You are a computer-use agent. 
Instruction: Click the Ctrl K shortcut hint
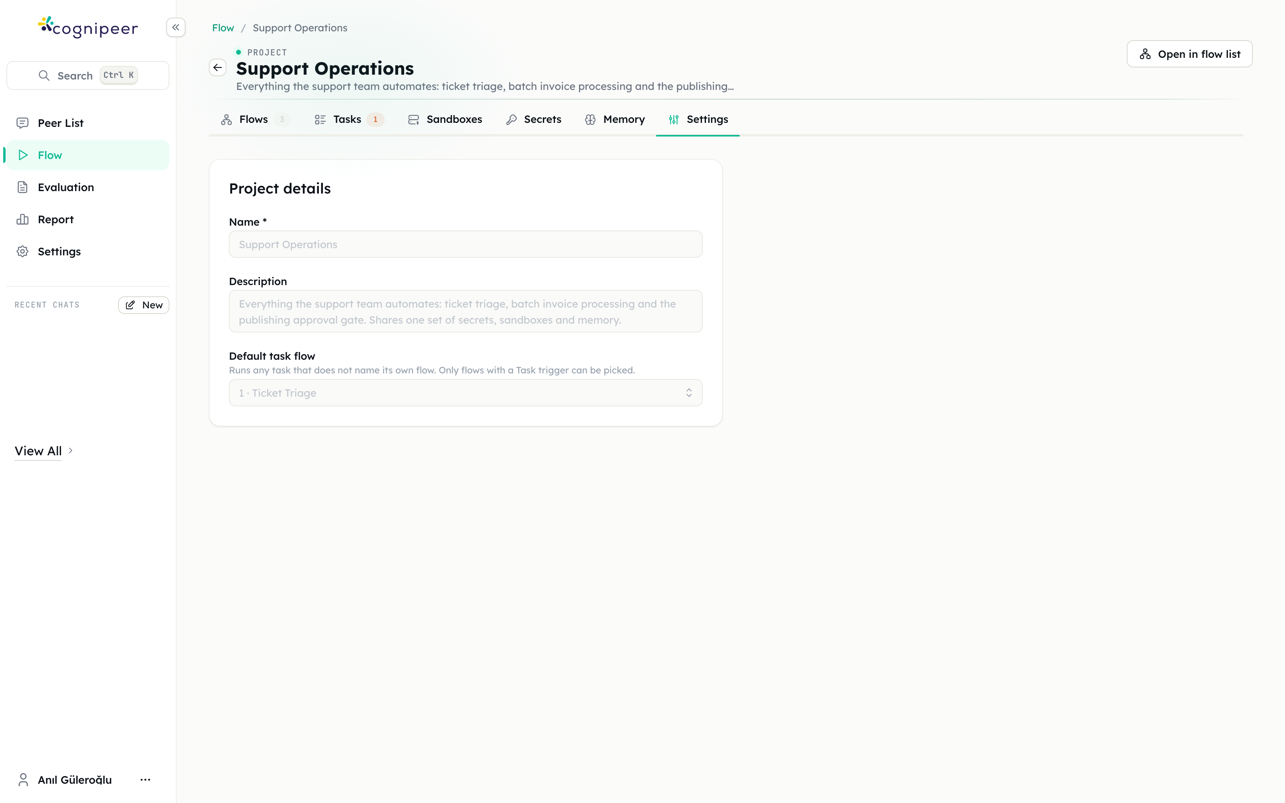118,75
